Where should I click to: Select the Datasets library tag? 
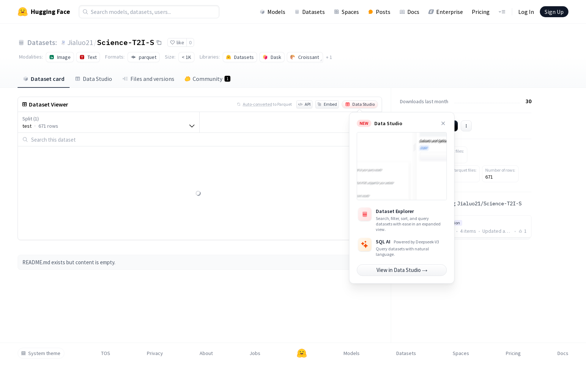240,57
